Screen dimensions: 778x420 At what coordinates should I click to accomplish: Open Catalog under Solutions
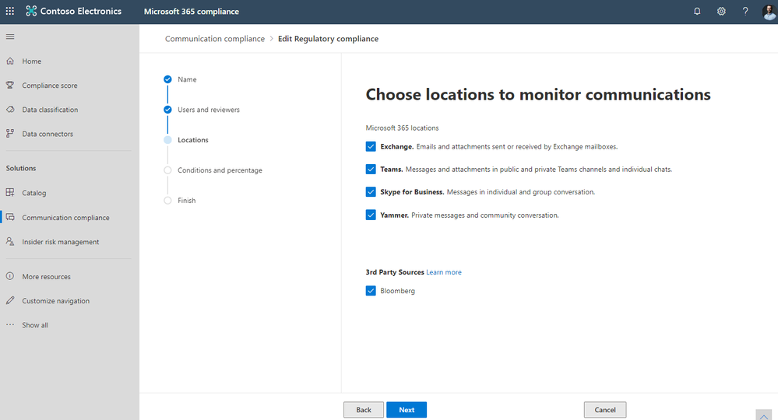(34, 193)
